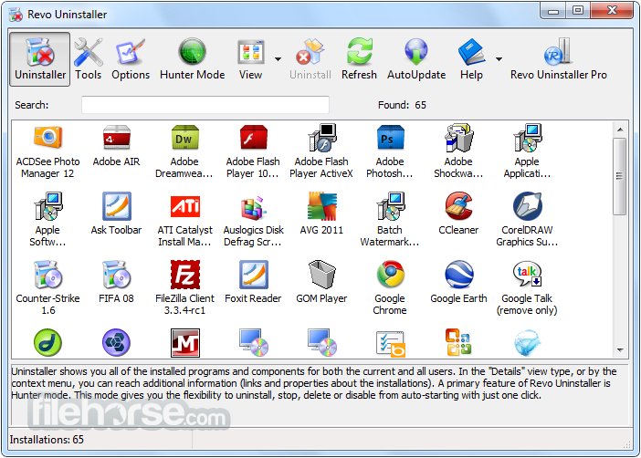Open the Help book icon
641x458 pixels.
tap(471, 52)
